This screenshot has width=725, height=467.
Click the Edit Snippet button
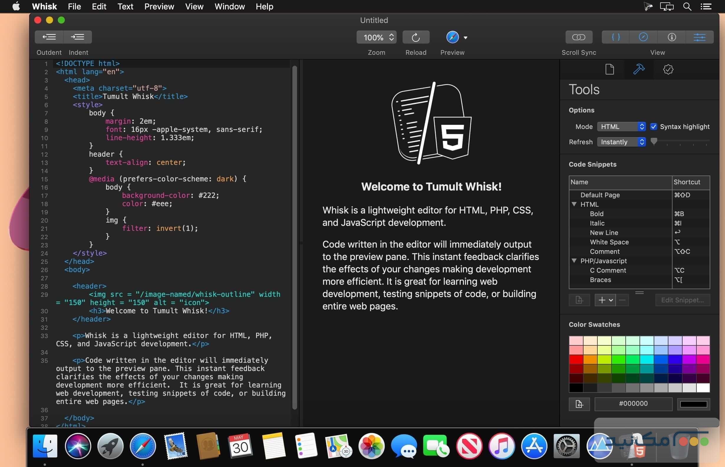coord(683,300)
